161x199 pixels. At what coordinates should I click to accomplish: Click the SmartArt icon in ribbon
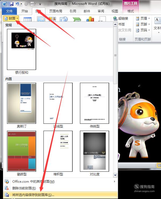click(x=77, y=19)
